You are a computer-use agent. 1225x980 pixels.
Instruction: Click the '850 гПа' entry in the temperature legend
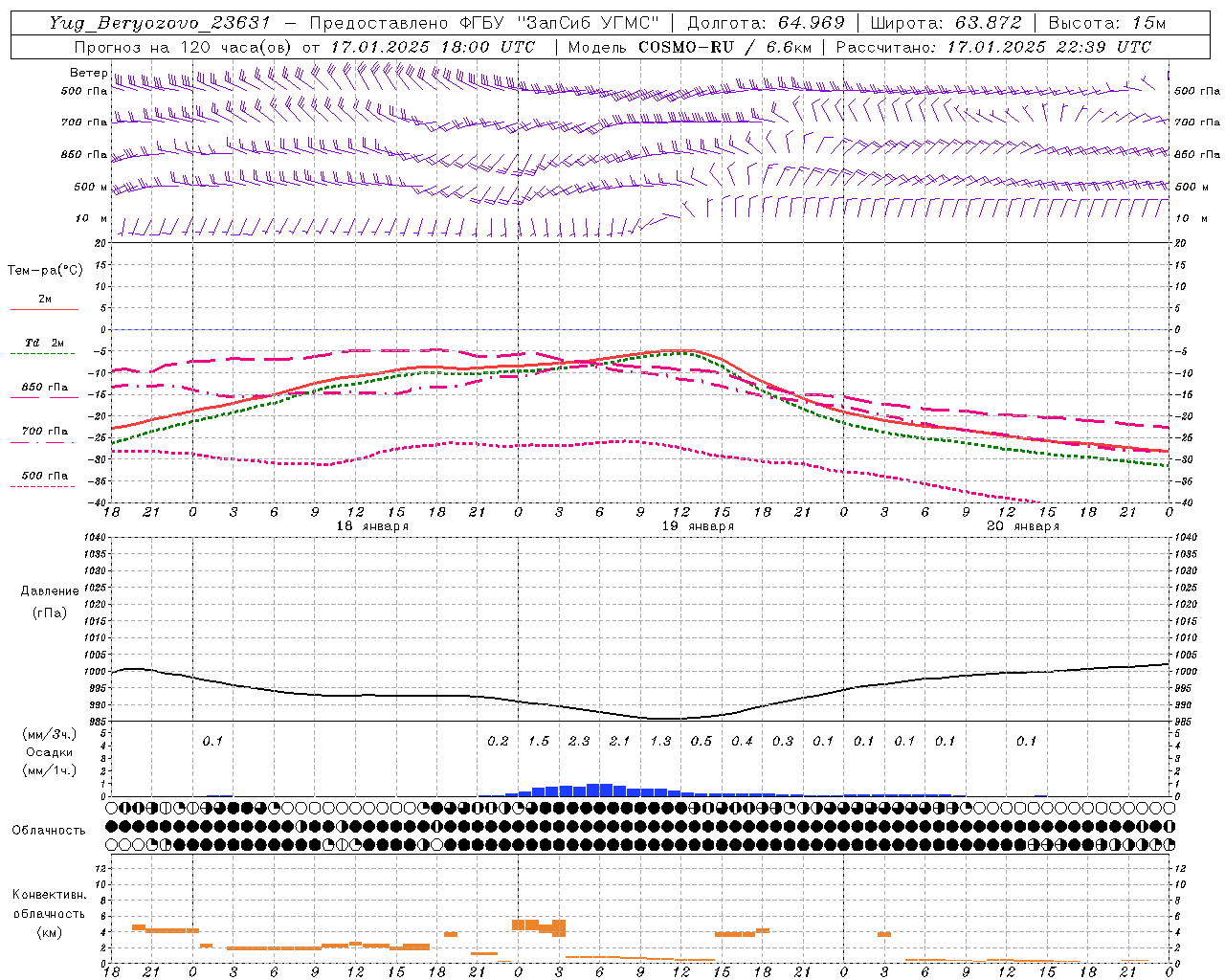45,388
